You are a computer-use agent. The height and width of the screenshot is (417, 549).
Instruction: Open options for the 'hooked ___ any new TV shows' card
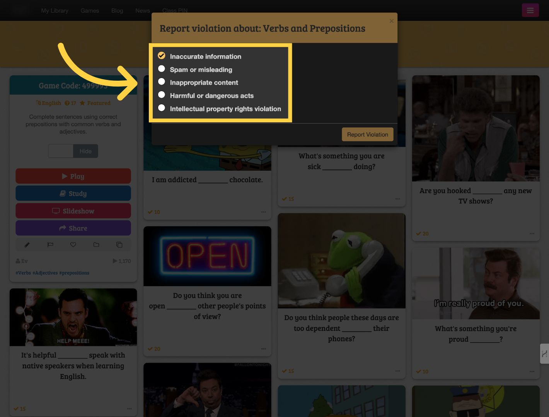532,234
